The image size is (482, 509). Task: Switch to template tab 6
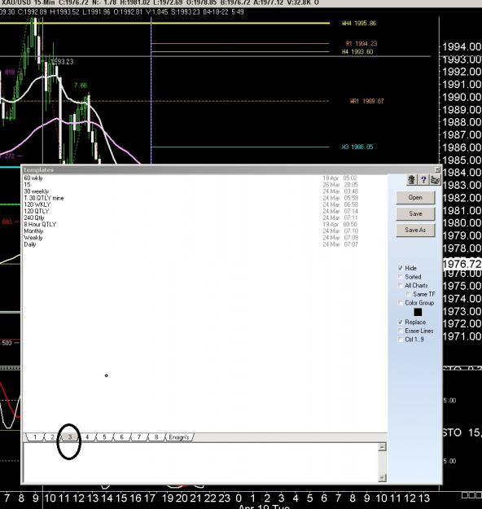coord(121,437)
